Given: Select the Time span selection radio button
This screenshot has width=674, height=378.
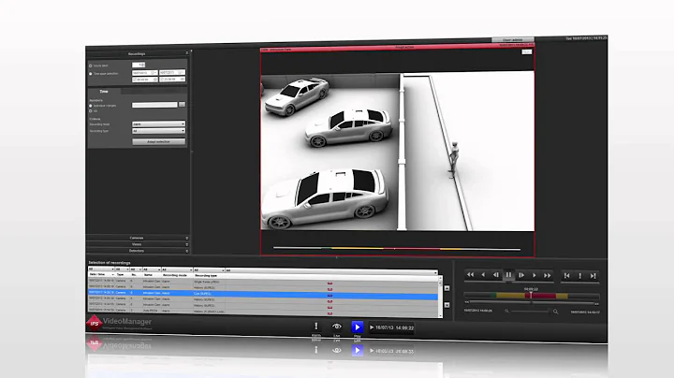Looking at the screenshot, I should [91, 74].
